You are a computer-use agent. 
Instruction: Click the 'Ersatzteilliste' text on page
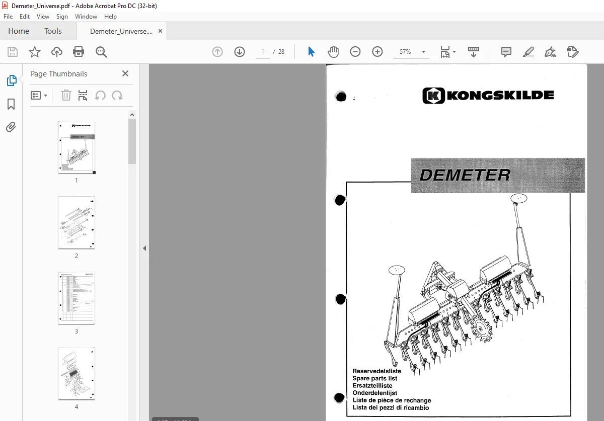(x=372, y=386)
